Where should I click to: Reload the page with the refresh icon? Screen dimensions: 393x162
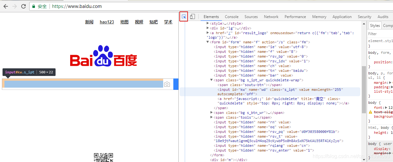tap(23, 6)
